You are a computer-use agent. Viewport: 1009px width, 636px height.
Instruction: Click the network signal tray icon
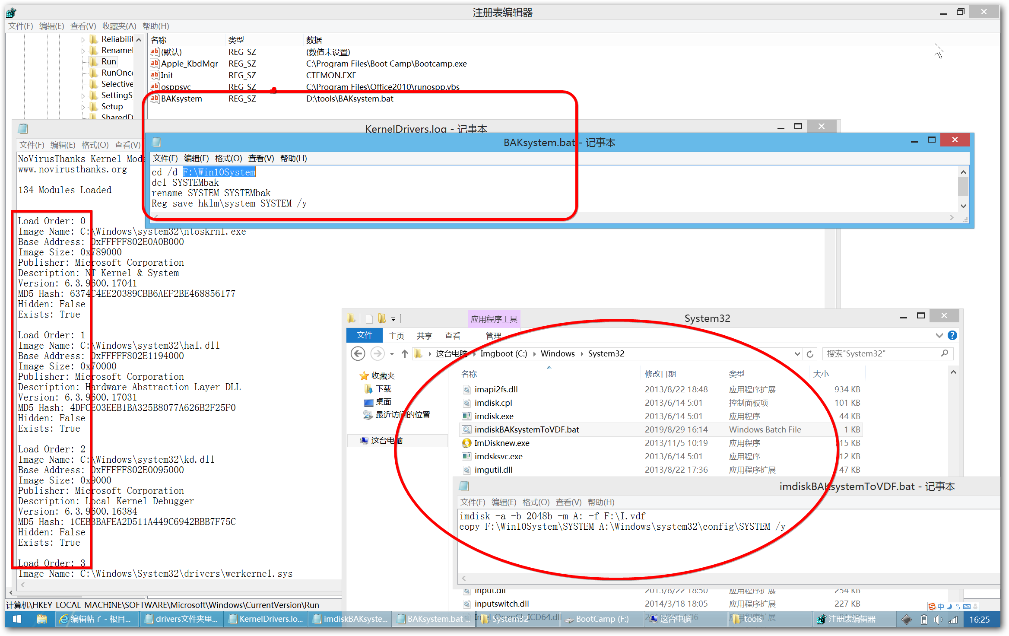[x=953, y=620]
